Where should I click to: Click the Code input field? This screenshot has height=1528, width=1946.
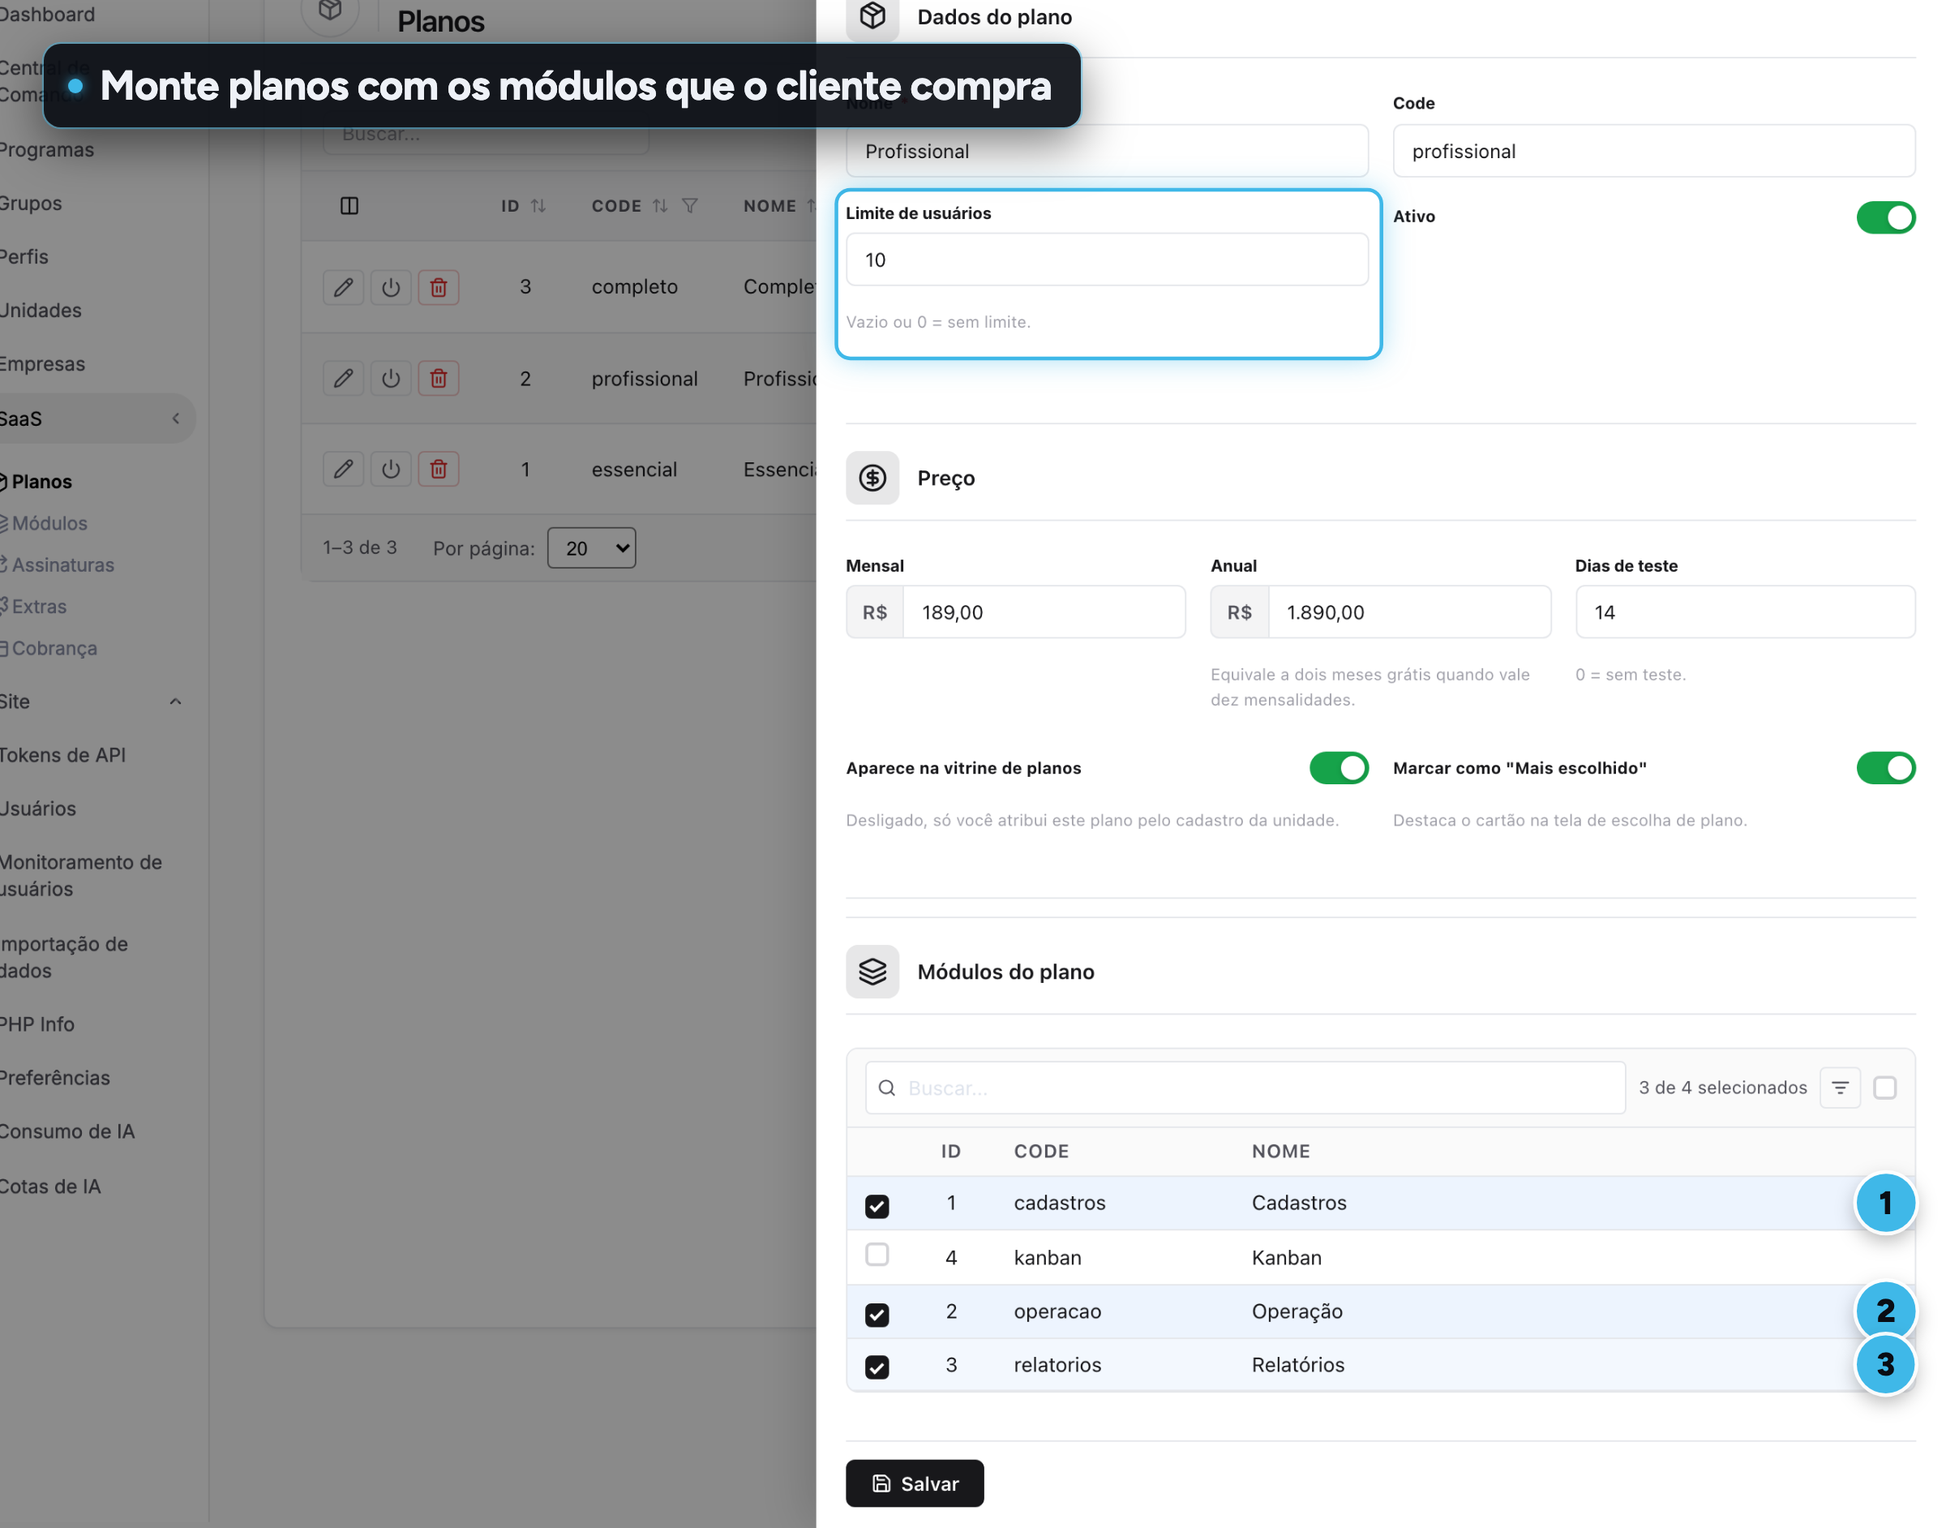(x=1653, y=151)
